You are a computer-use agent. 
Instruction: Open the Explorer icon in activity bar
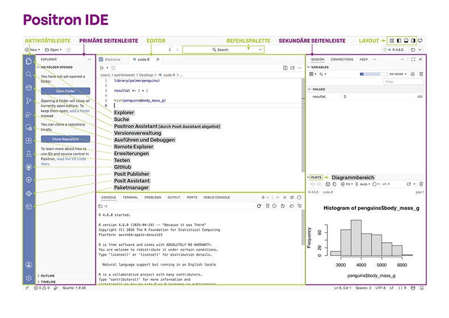coord(28,61)
